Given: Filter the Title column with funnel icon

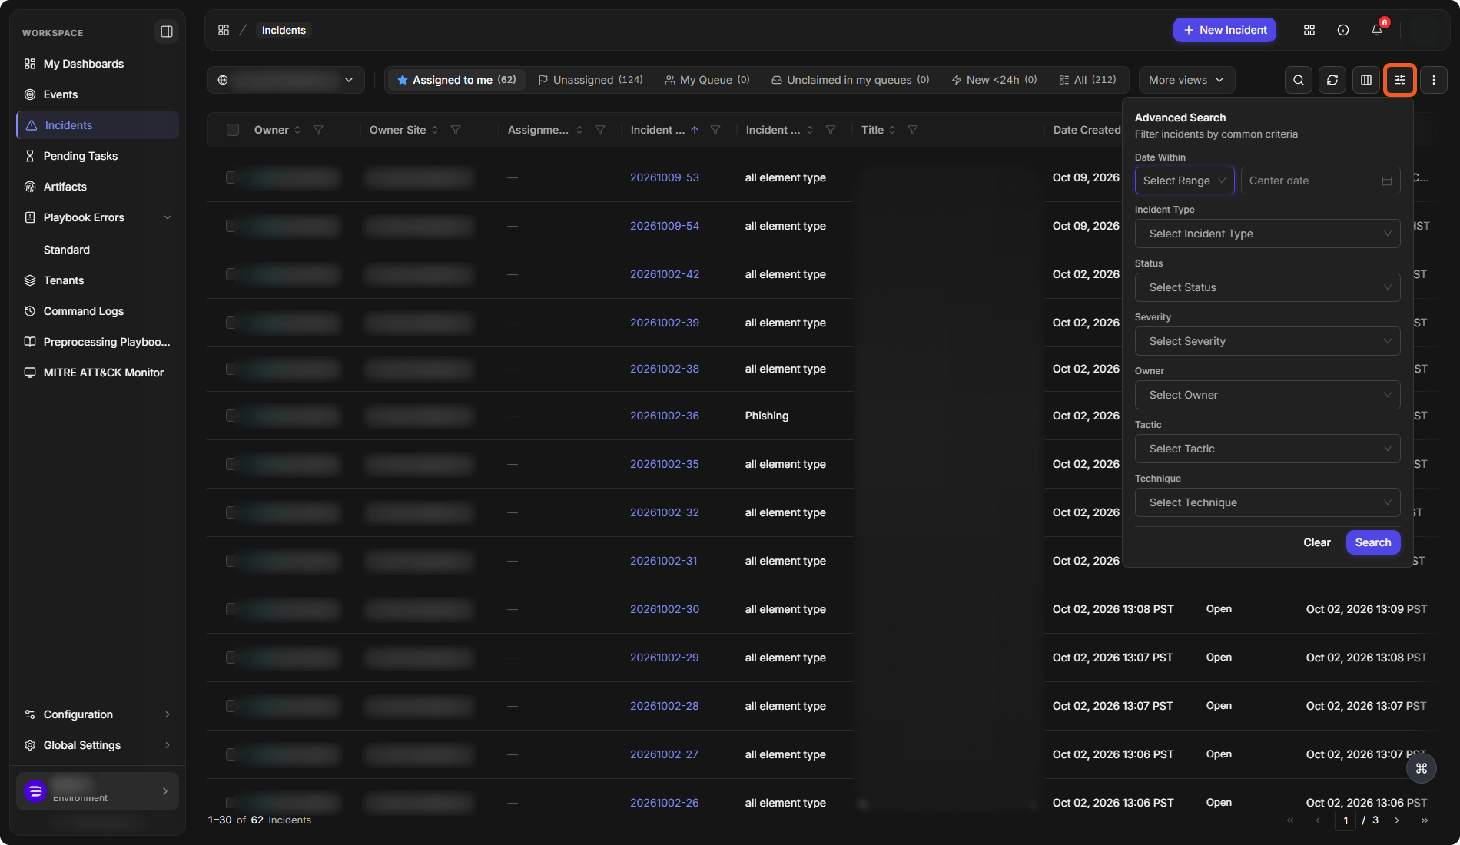Looking at the screenshot, I should pos(913,130).
